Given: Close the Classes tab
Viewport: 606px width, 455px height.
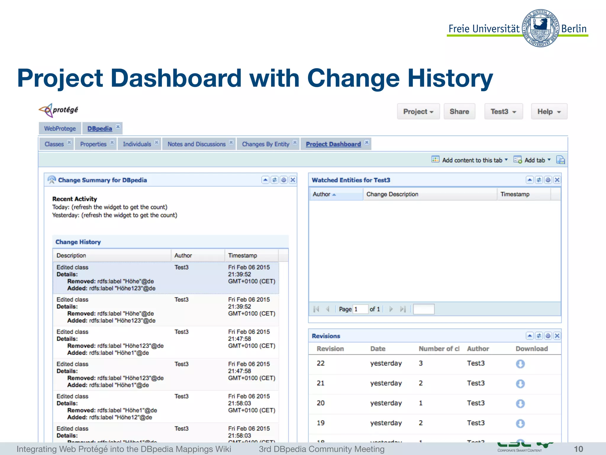Looking at the screenshot, I should pos(69,142).
